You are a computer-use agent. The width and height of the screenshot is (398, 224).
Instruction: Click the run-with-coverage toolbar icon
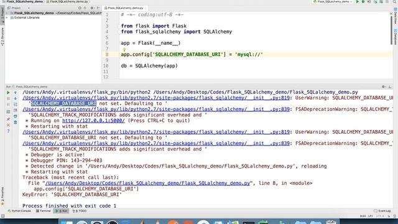click(369, 2)
